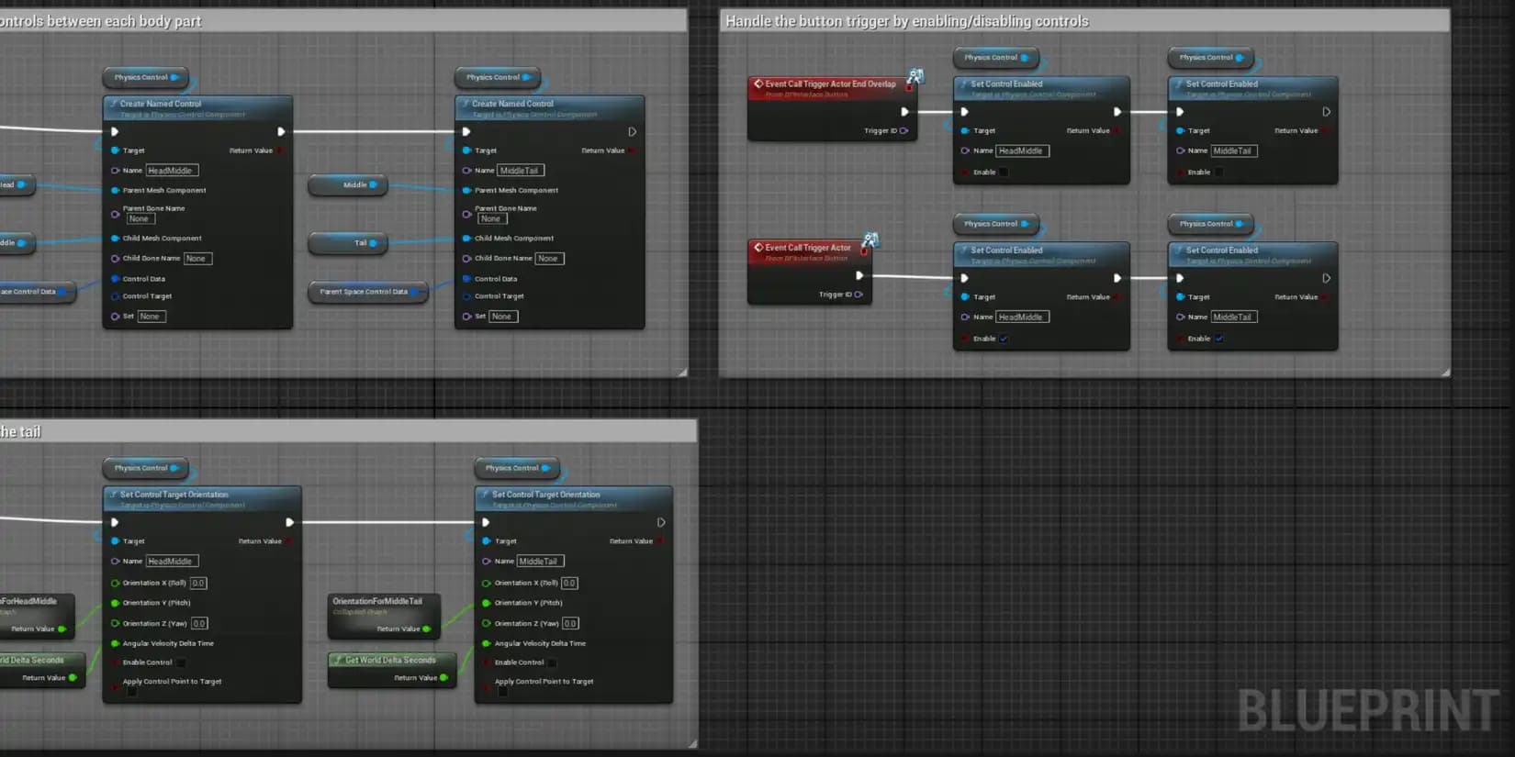Click Parent Space Control Data output pin
1515x757 pixels.
(414, 292)
